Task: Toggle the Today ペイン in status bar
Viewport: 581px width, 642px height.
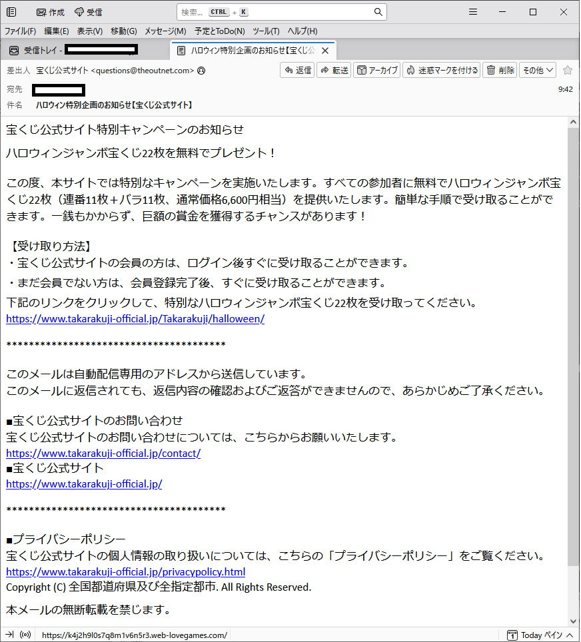Action: [535, 635]
